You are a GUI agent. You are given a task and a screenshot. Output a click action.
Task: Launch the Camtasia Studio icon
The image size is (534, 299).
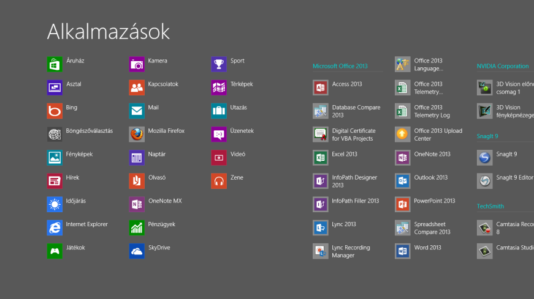tap(484, 251)
